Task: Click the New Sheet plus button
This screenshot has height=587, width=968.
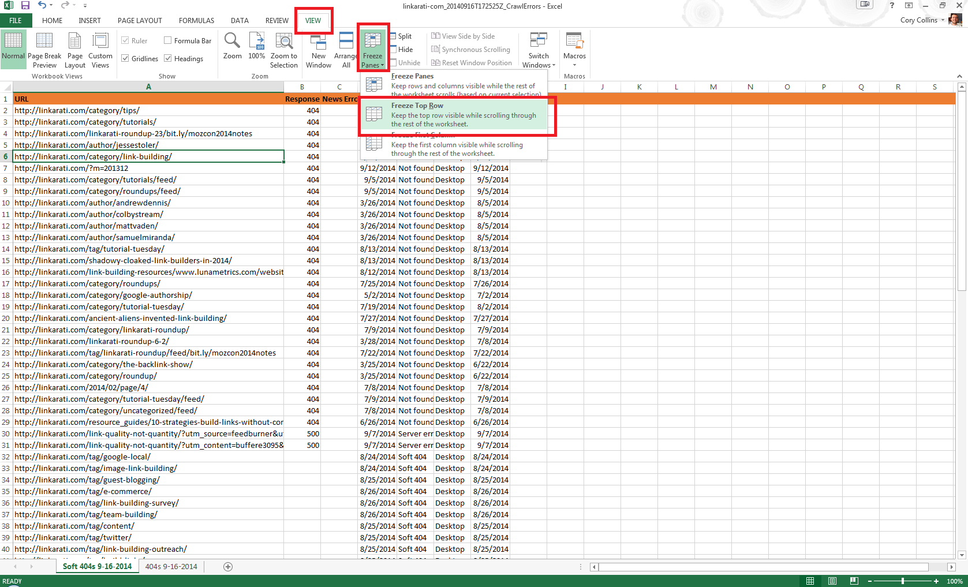Action: coord(227,566)
